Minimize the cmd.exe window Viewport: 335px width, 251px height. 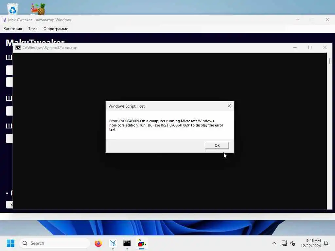(x=295, y=48)
